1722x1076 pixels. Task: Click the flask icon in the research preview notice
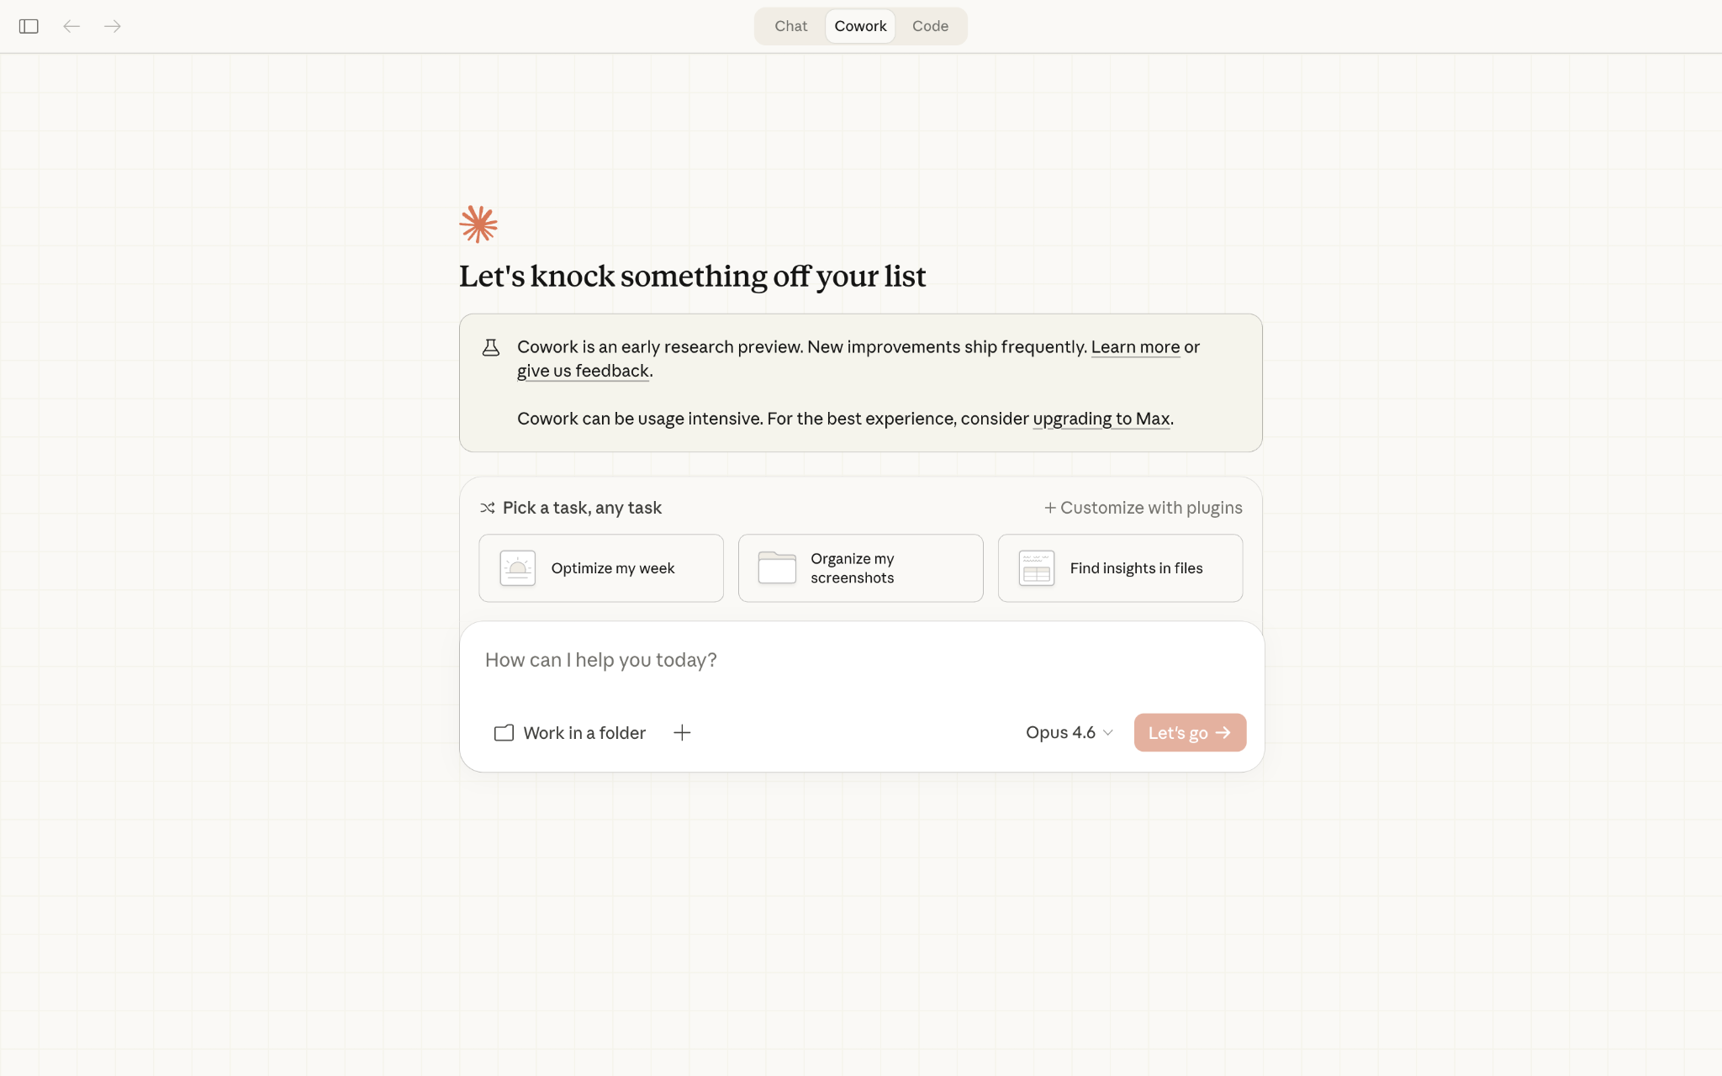tap(491, 346)
